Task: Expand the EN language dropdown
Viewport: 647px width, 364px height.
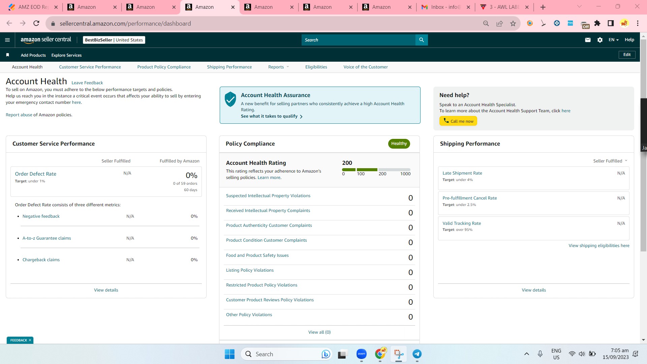Action: (613, 40)
